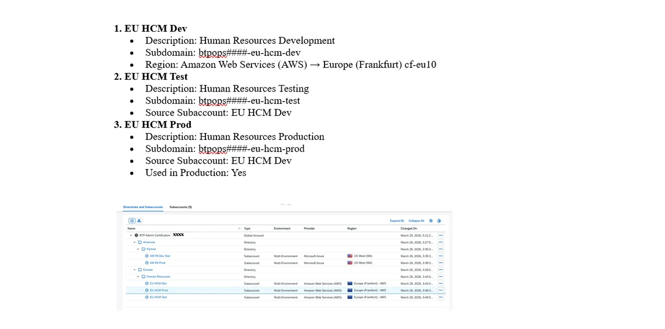Click US flag in AM PA Dev Test row

pyautogui.click(x=350, y=256)
